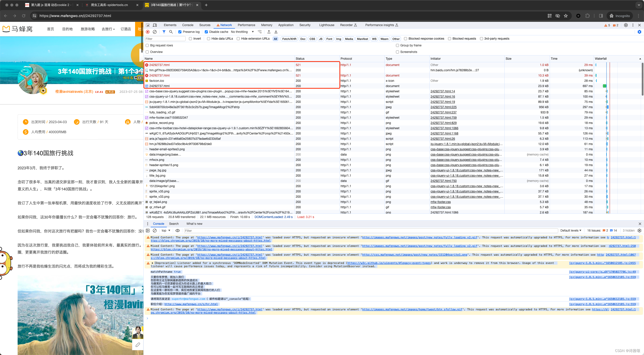Click 目的地 in Mafengwo navigation
Image resolution: width=644 pixels, height=355 pixels.
tap(67, 29)
